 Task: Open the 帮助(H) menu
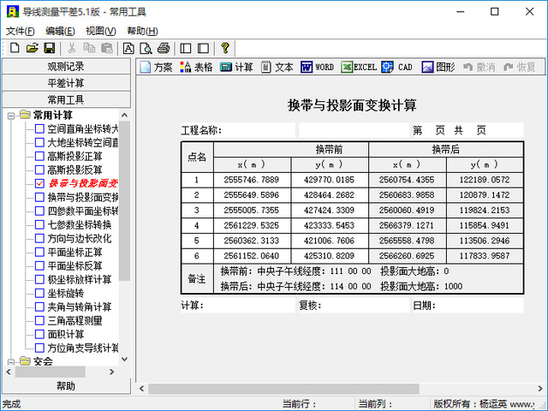coord(142,31)
